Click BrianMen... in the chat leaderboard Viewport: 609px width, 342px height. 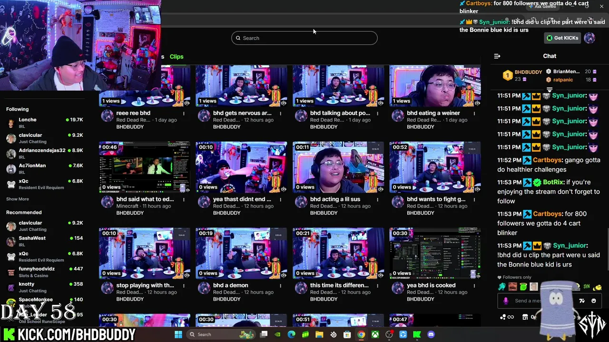(566, 72)
